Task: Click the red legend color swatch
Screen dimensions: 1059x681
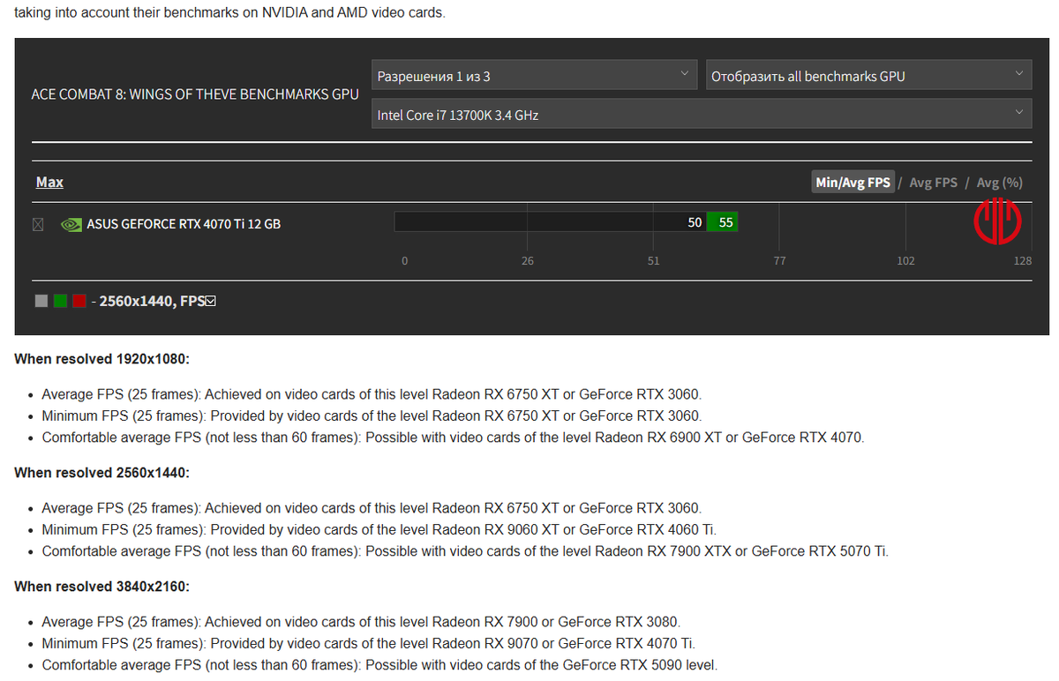Action: click(79, 301)
